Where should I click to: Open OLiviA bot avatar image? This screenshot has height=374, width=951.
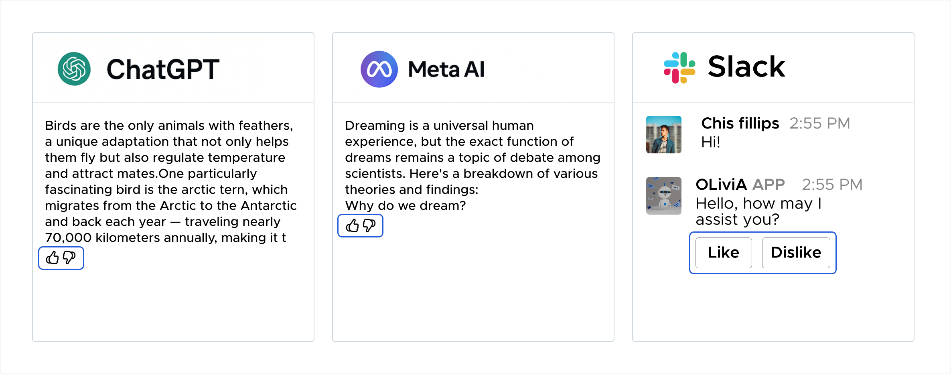pos(664,196)
